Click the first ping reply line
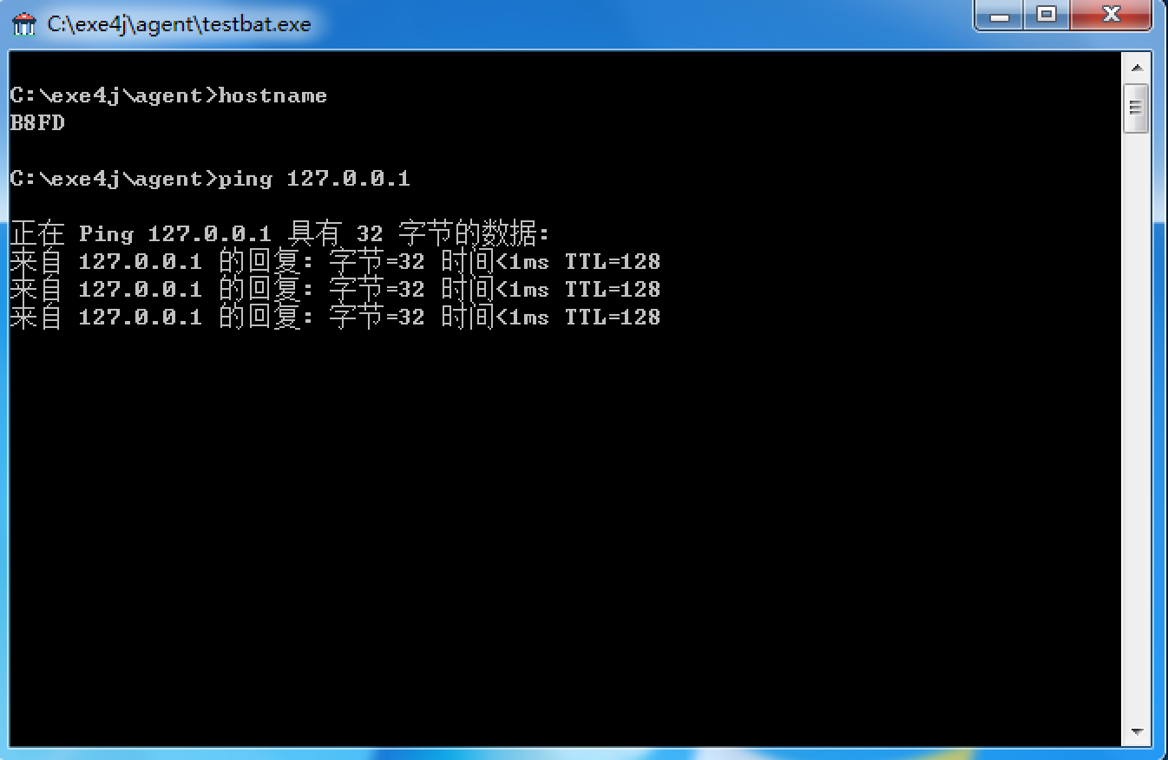1168x760 pixels. pos(334,261)
